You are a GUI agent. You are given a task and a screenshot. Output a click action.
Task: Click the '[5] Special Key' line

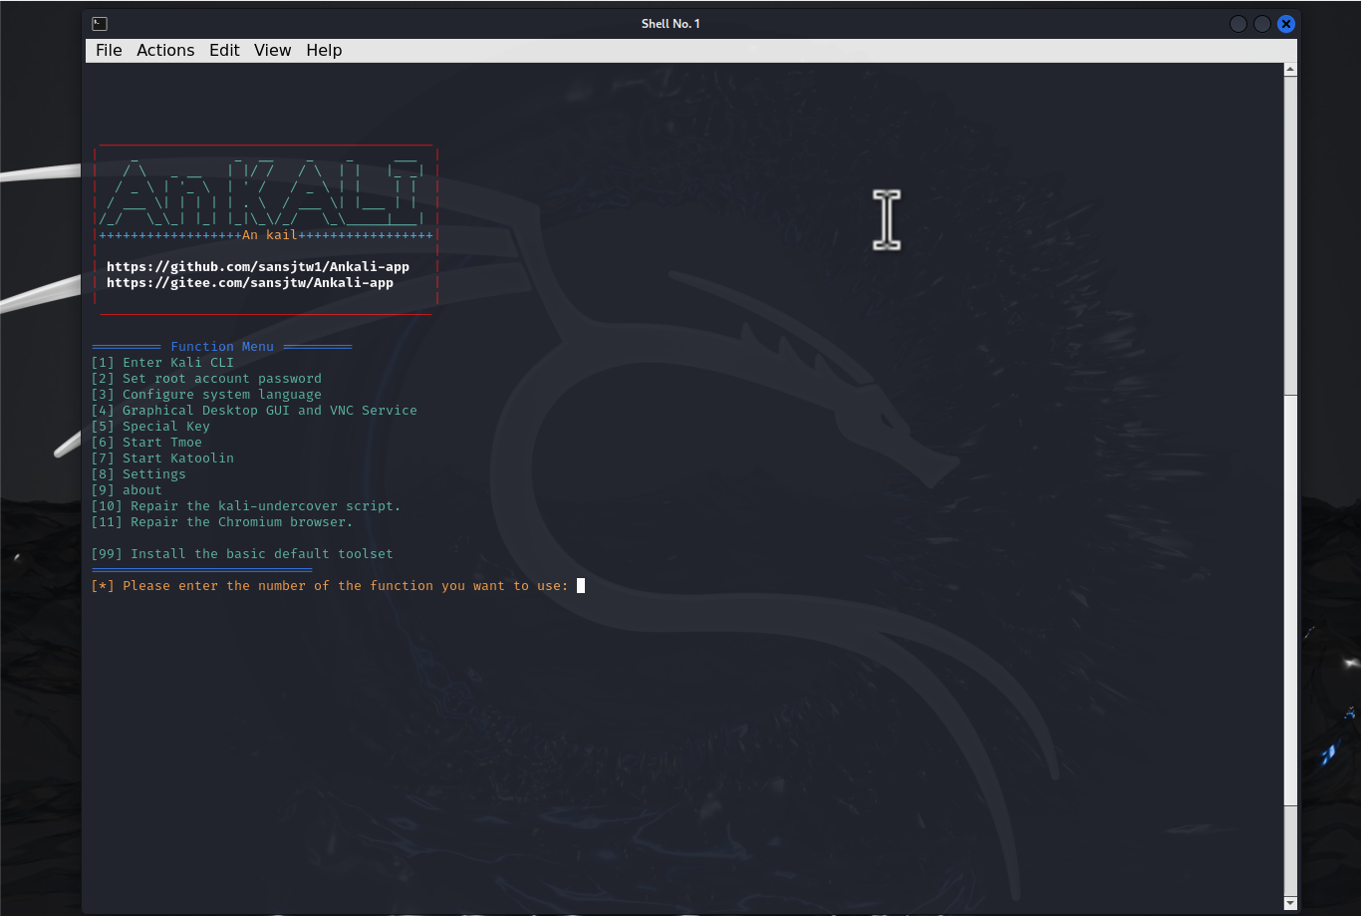tap(150, 427)
